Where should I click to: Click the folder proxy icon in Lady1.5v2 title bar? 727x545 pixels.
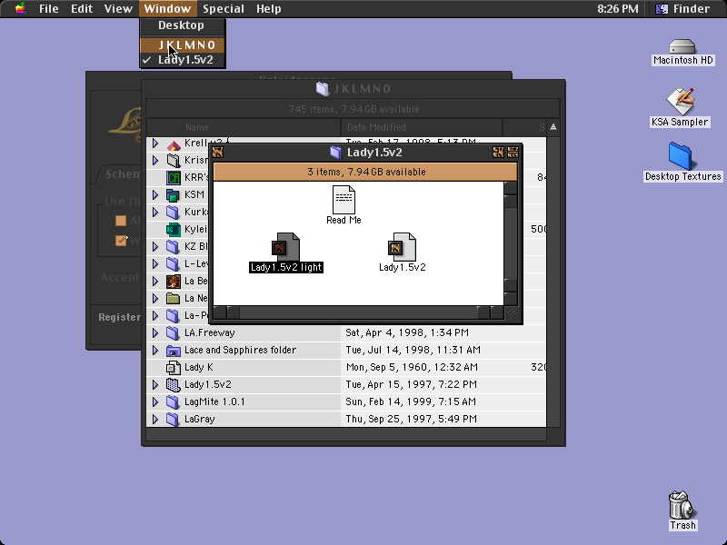335,152
